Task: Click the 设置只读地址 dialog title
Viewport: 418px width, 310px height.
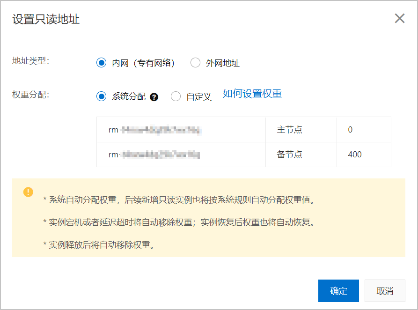Action: [46, 19]
